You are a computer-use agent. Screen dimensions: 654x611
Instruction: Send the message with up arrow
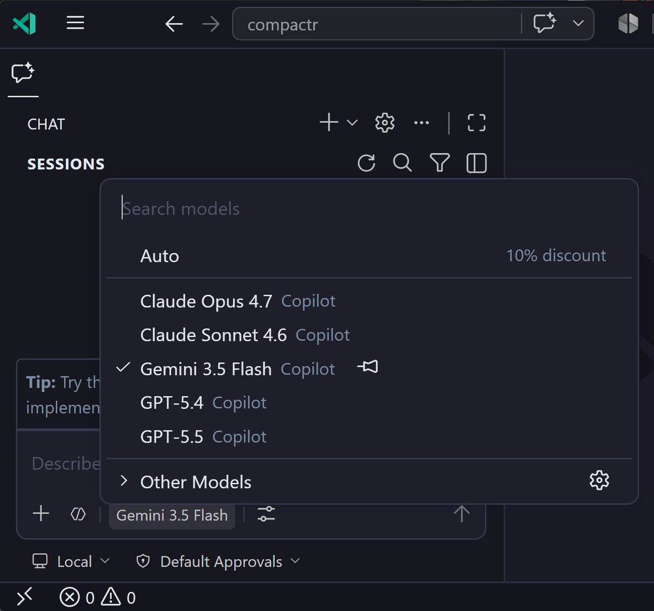pos(462,513)
